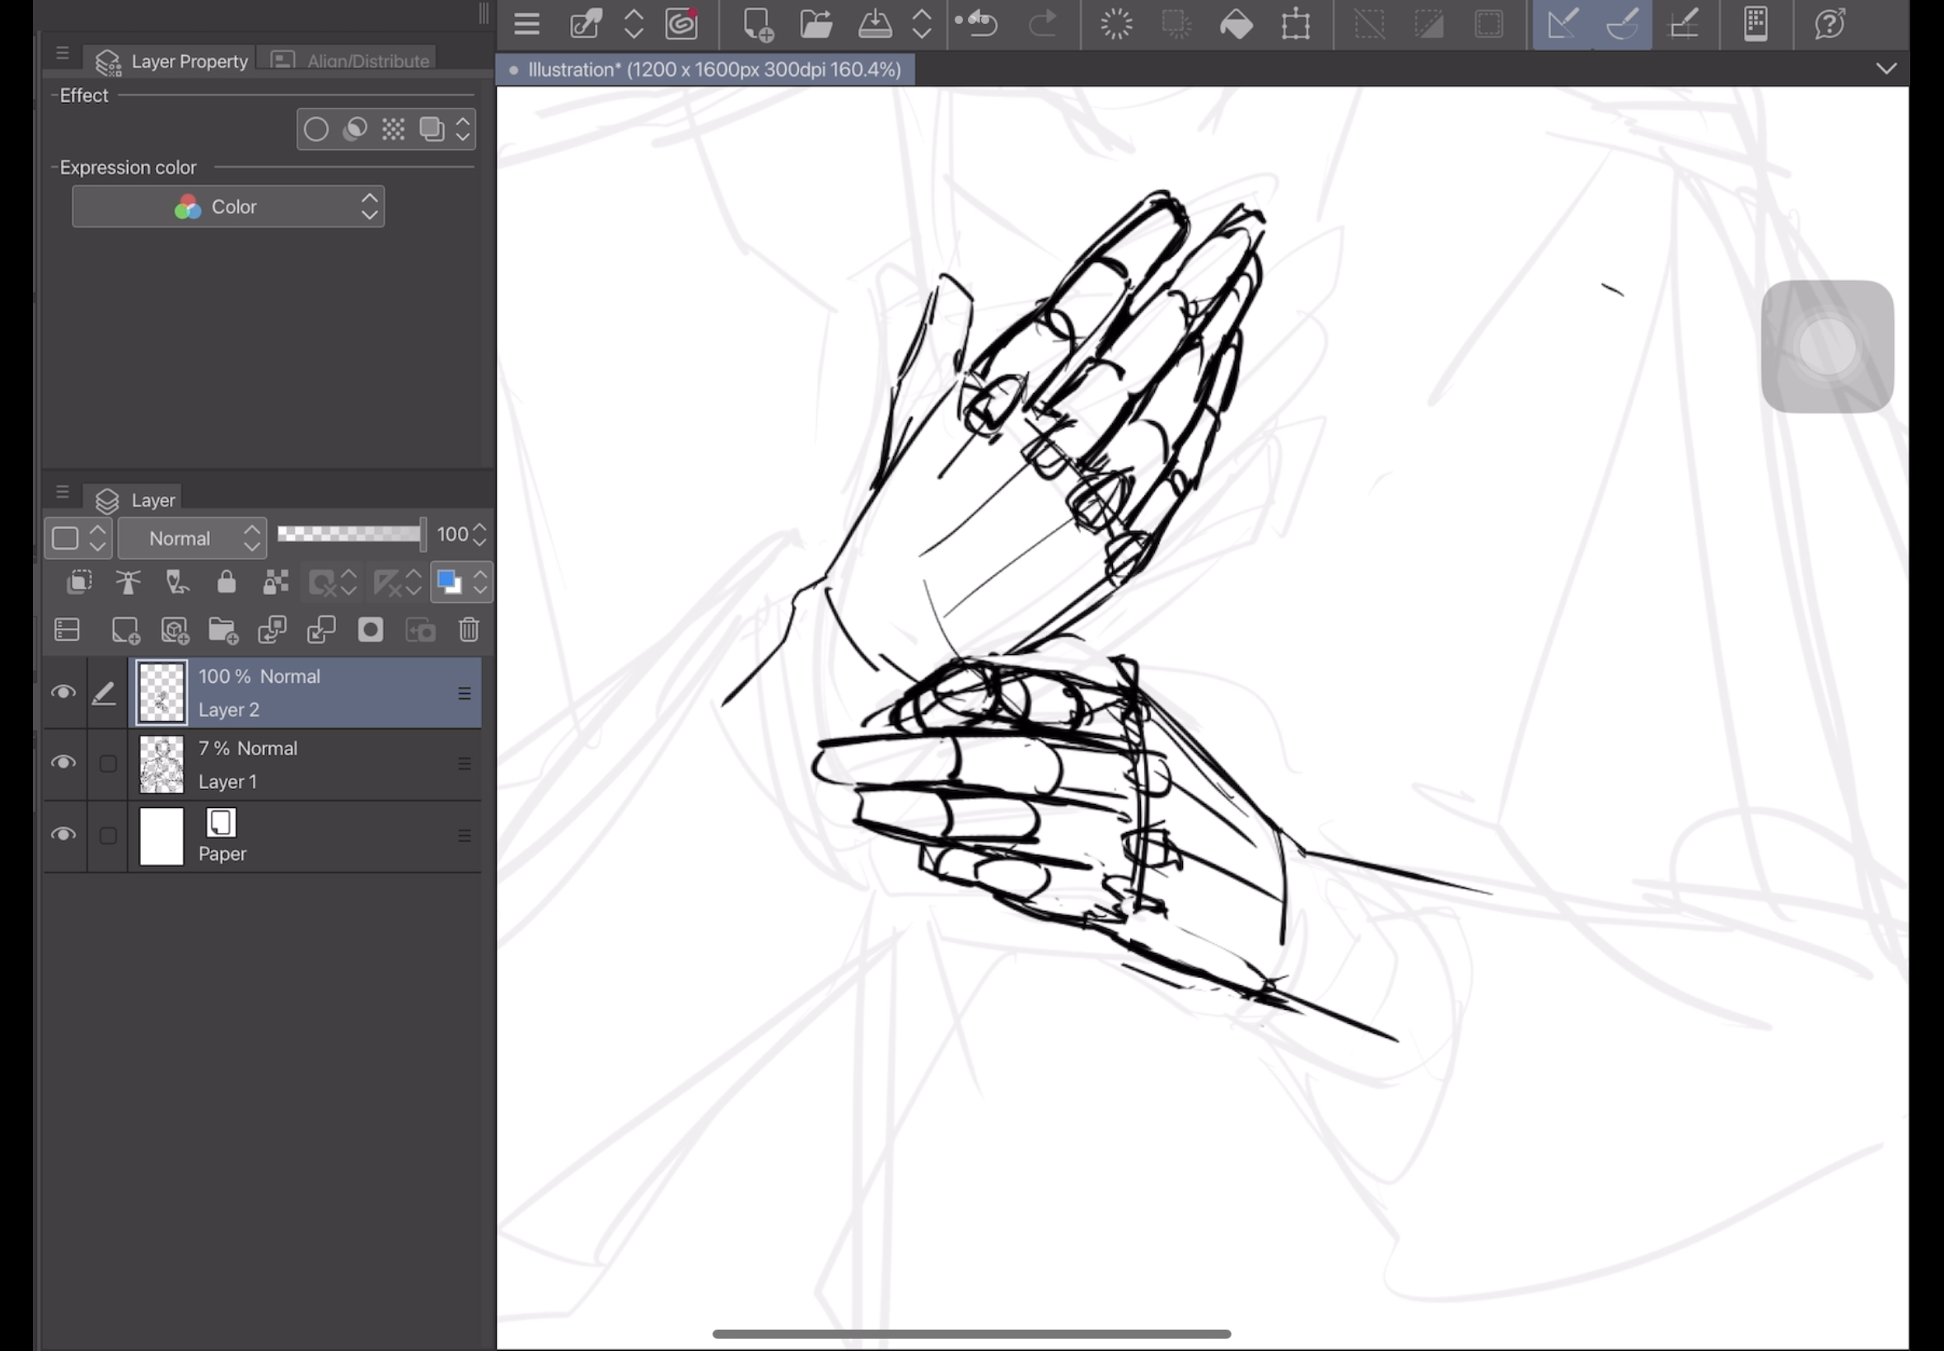The image size is (1944, 1351).
Task: Hide Layer 2 with eye icon
Action: click(63, 693)
